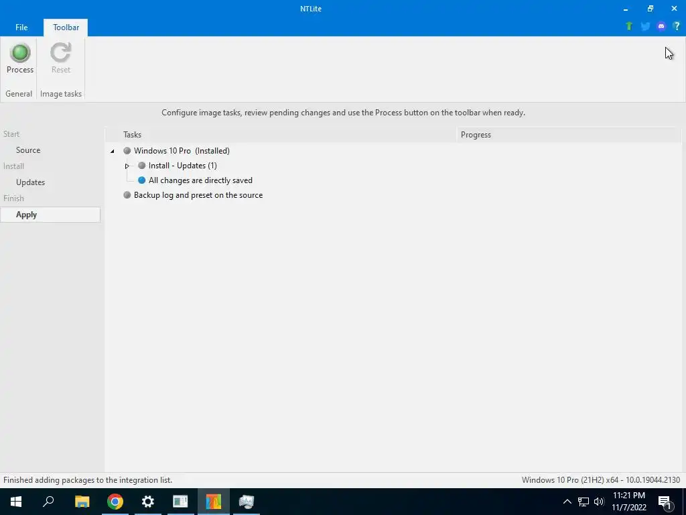Toggle the Windows 10 Pro (Installed) bullet

[x=127, y=151]
